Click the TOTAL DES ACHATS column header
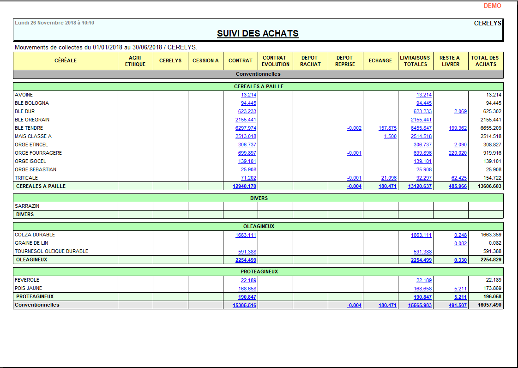 pyautogui.click(x=485, y=61)
